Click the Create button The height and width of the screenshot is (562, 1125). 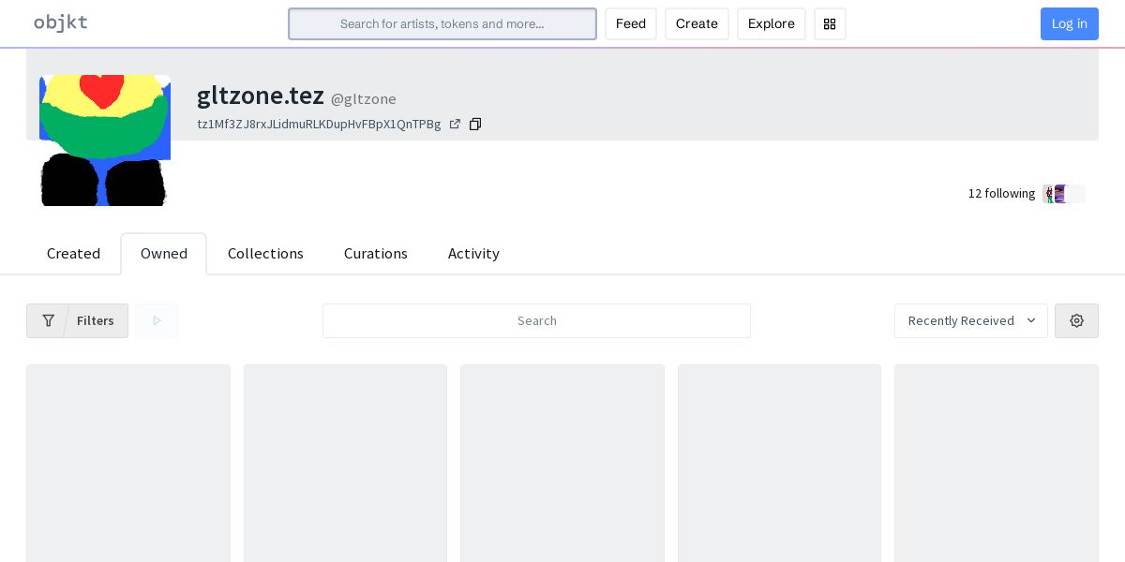pos(697,24)
